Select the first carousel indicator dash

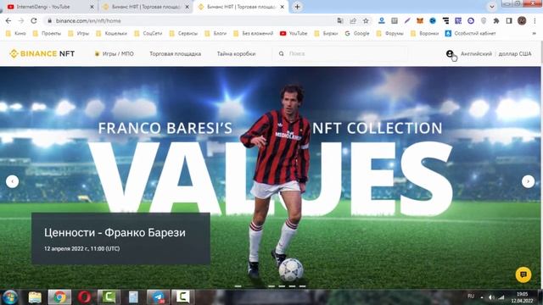(238, 286)
